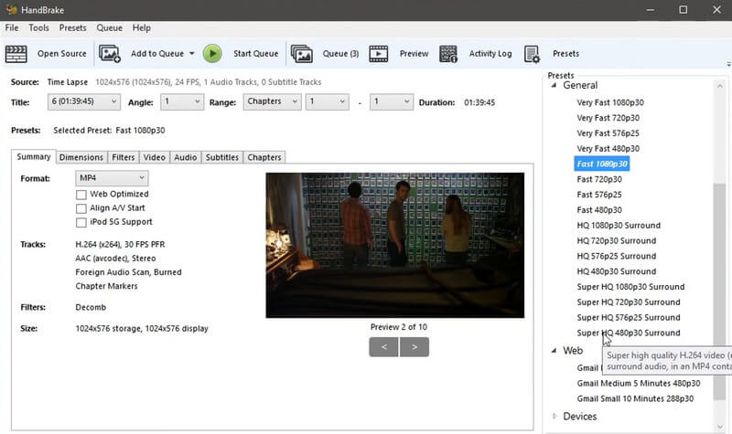Click the Presets toolbar icon
The width and height of the screenshot is (732, 434).
[532, 54]
